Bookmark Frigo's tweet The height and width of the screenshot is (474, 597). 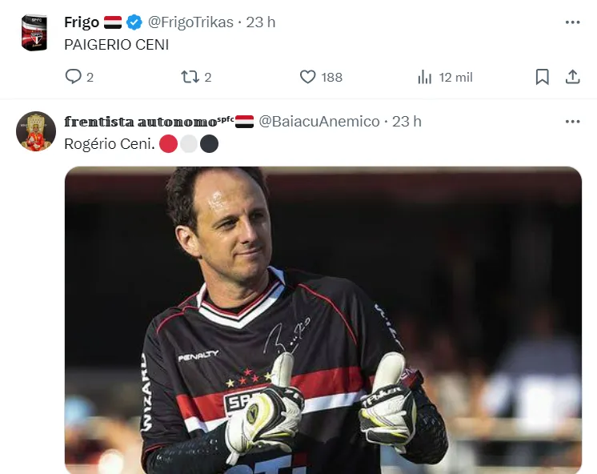click(x=542, y=77)
